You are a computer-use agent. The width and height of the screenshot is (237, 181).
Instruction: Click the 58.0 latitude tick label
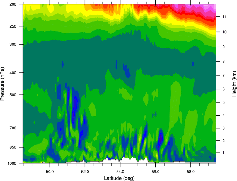tap(191, 172)
